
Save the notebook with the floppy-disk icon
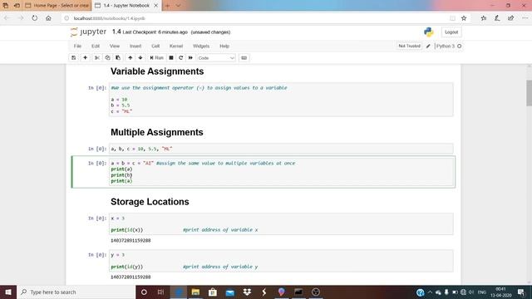(74, 58)
